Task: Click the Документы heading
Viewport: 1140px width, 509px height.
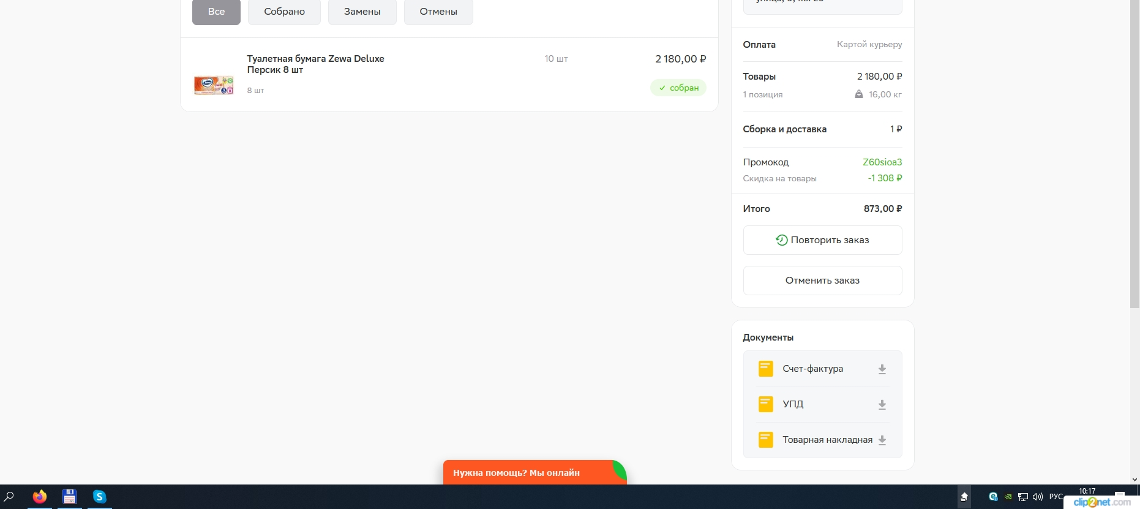Action: tap(768, 337)
